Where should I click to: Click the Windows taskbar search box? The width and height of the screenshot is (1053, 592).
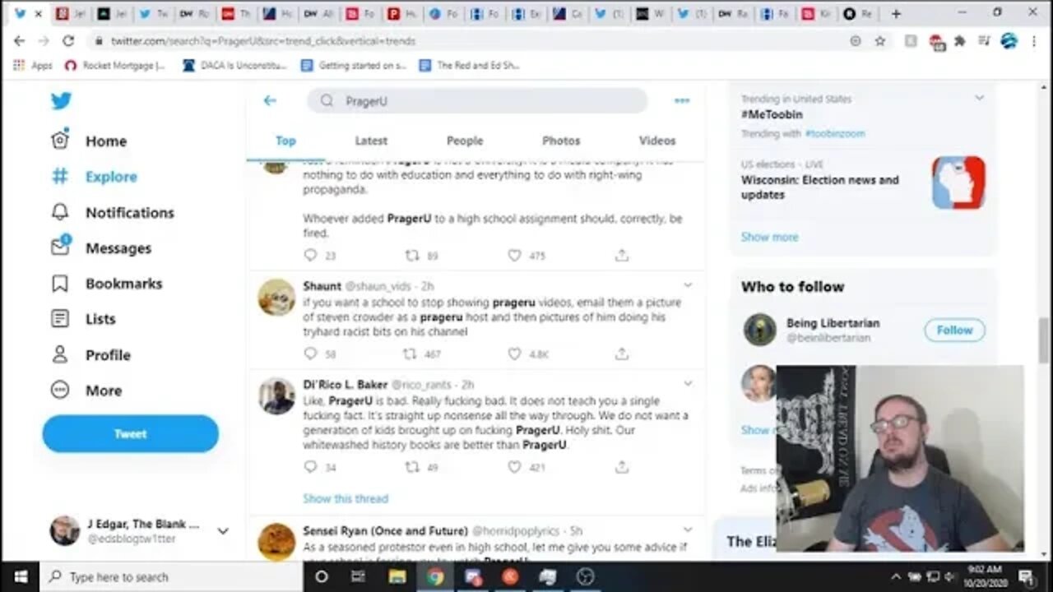pyautogui.click(x=173, y=576)
